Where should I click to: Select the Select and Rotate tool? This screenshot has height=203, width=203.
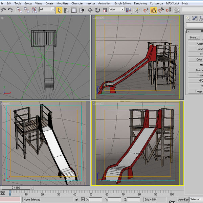97,10
